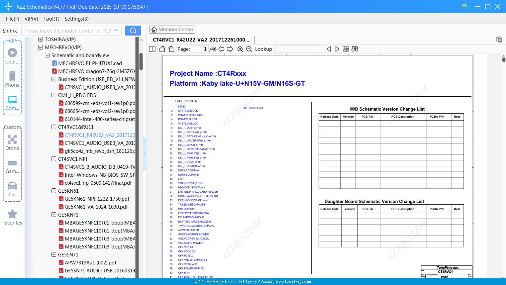Open the xzztools.com website link
Viewport: 506px width, 285px height.
[275, 282]
